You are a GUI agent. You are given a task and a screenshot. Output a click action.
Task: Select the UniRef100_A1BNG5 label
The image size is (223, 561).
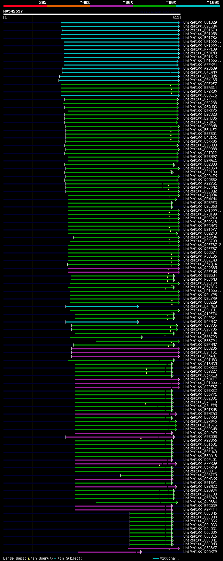coord(200,364)
